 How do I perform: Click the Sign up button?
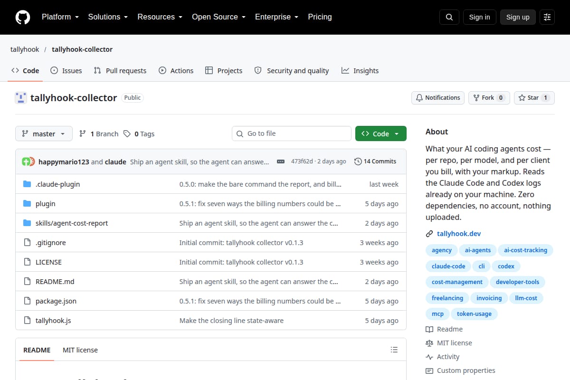pos(518,17)
